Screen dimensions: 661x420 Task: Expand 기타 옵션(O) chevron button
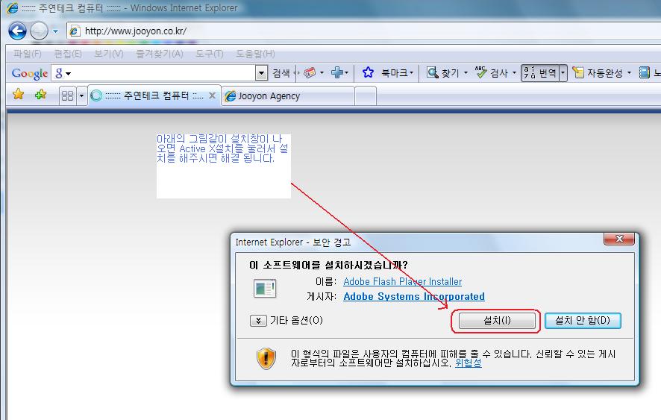[258, 321]
